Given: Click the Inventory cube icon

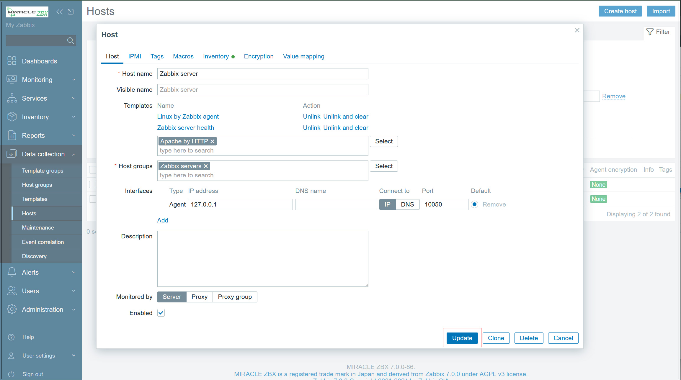Looking at the screenshot, I should click(12, 117).
